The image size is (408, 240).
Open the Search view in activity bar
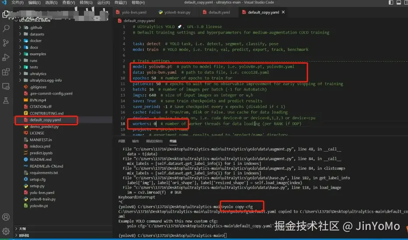tap(6, 28)
